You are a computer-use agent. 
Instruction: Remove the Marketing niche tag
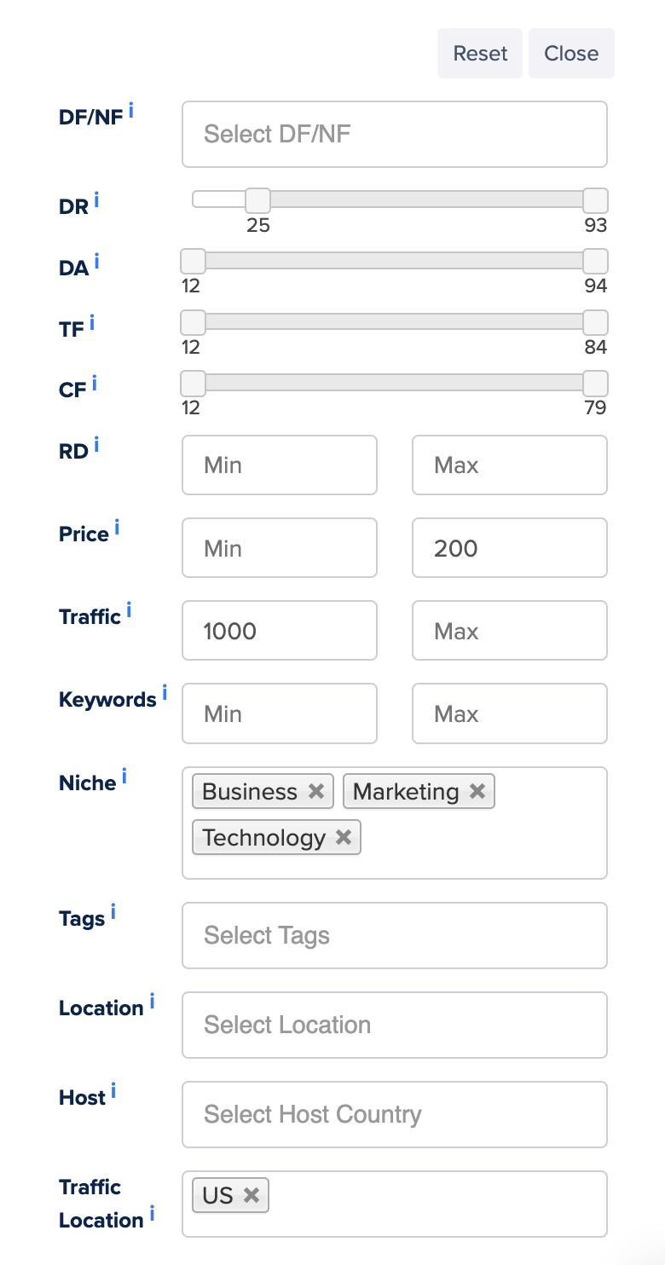tap(477, 791)
